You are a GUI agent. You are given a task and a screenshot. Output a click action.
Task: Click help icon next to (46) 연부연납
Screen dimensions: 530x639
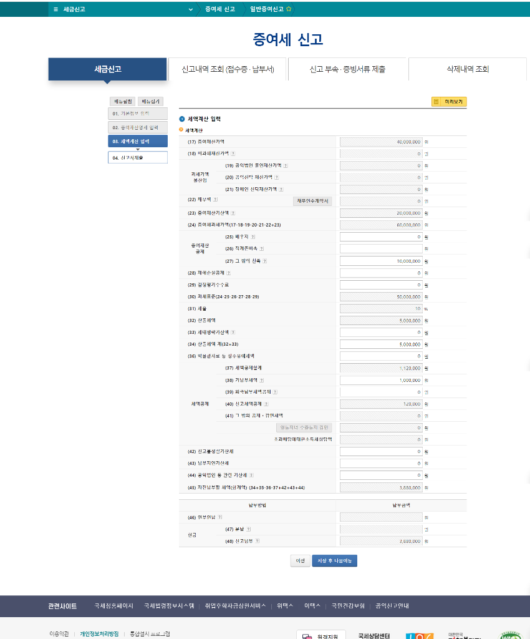tap(220, 517)
